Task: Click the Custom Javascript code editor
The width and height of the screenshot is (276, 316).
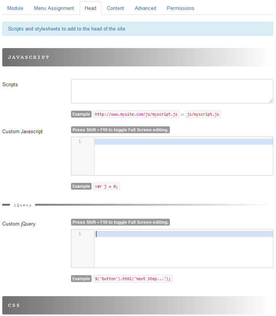Action: pos(183,156)
